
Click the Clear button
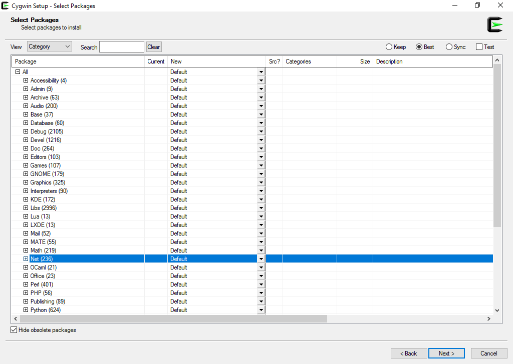click(154, 46)
